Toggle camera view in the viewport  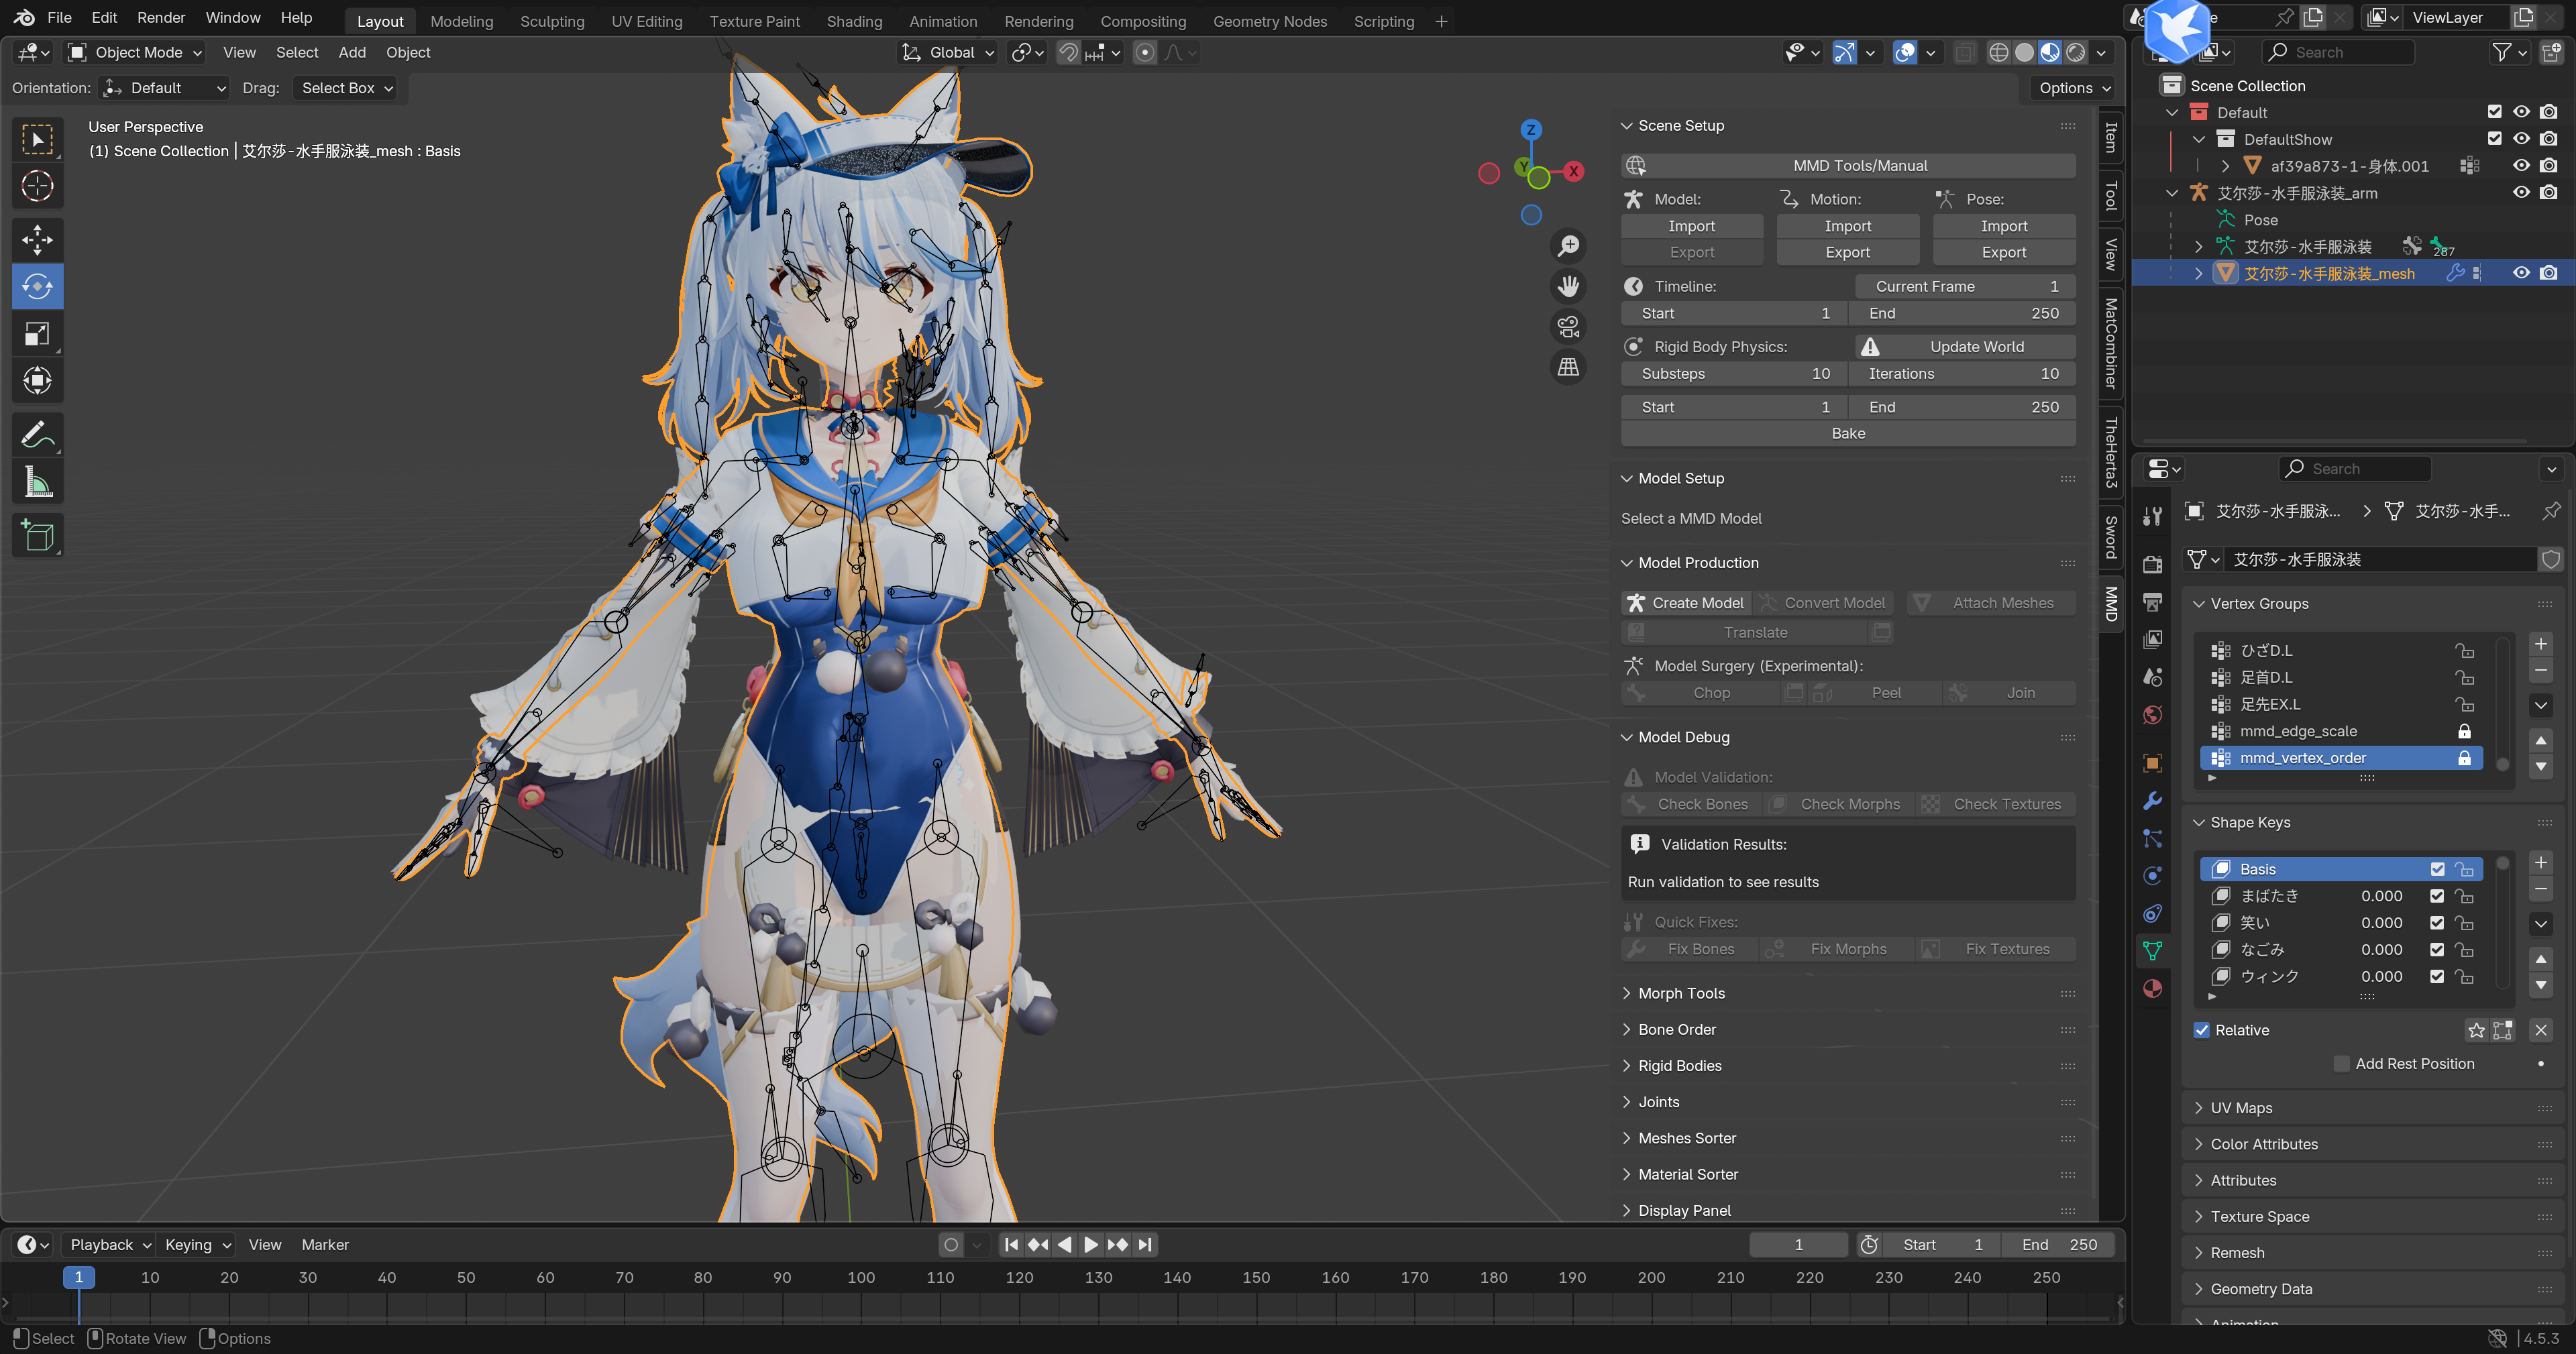(1568, 326)
